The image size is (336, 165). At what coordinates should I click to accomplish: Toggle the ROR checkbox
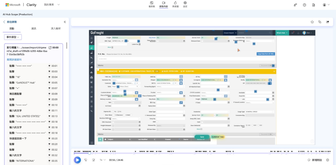coord(157,122)
